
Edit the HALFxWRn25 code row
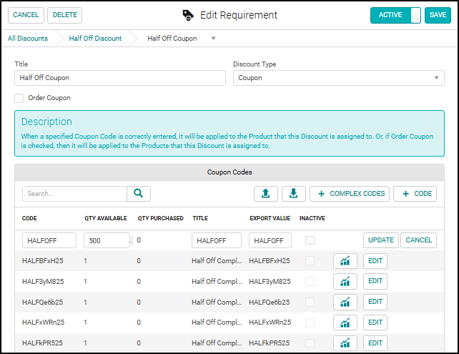[x=375, y=323]
